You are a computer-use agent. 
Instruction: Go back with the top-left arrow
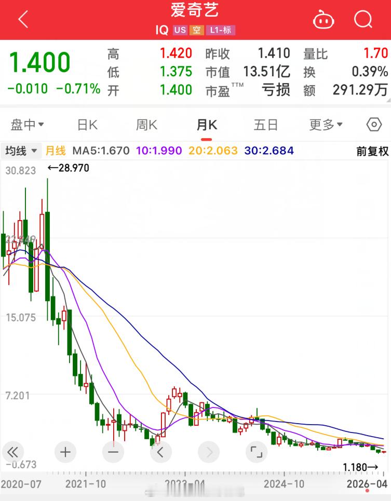coord(23,19)
